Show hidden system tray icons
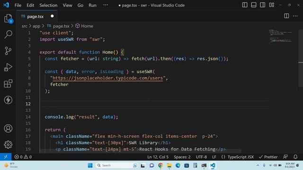Viewport: 303px width, 170px height. tap(258, 165)
